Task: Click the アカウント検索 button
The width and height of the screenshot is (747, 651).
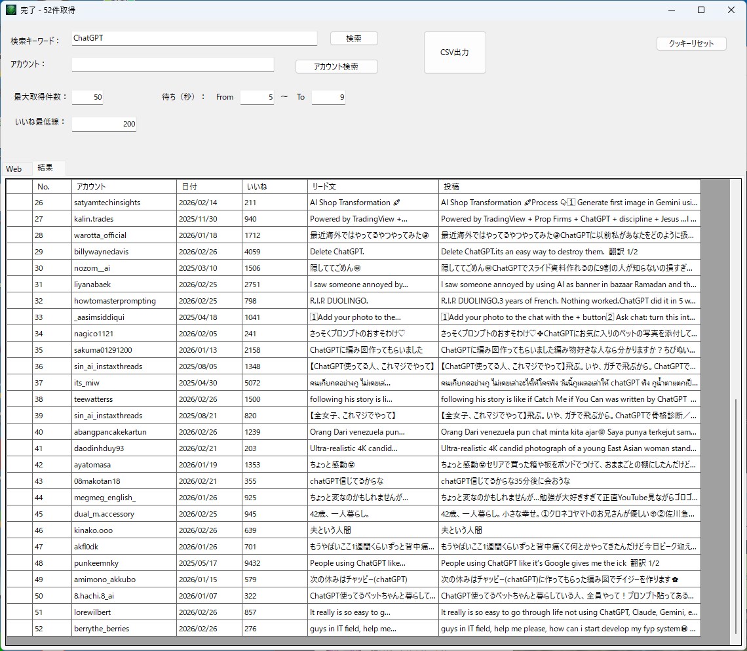Action: point(336,67)
